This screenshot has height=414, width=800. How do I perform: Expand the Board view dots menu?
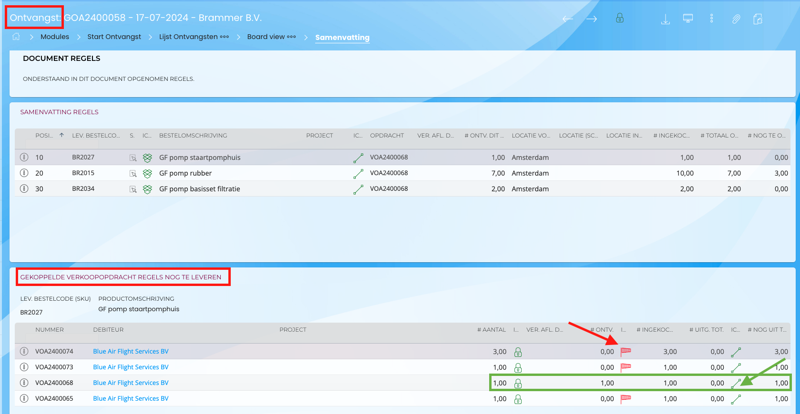(x=291, y=37)
